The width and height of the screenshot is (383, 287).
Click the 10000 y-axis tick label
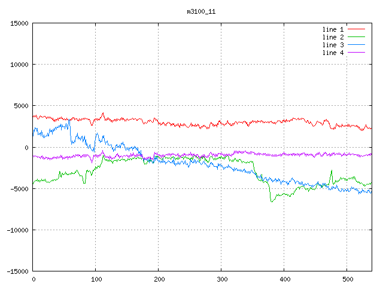tap(19, 65)
